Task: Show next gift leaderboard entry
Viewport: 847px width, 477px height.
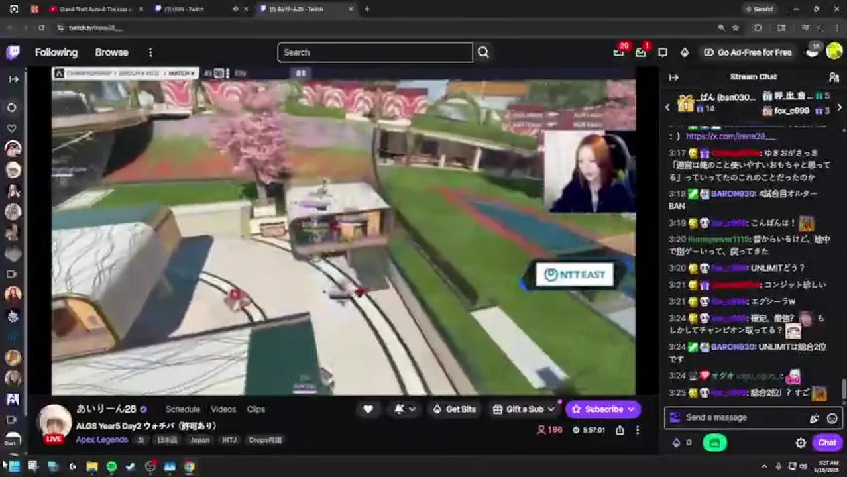Action: click(840, 107)
